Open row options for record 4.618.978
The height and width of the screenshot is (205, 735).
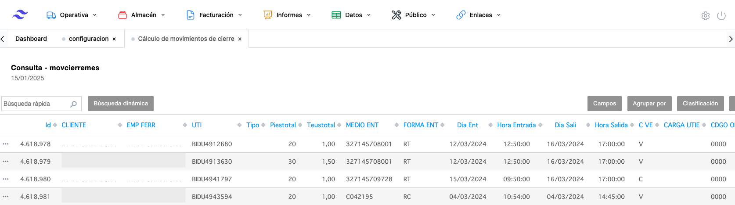pyautogui.click(x=6, y=144)
